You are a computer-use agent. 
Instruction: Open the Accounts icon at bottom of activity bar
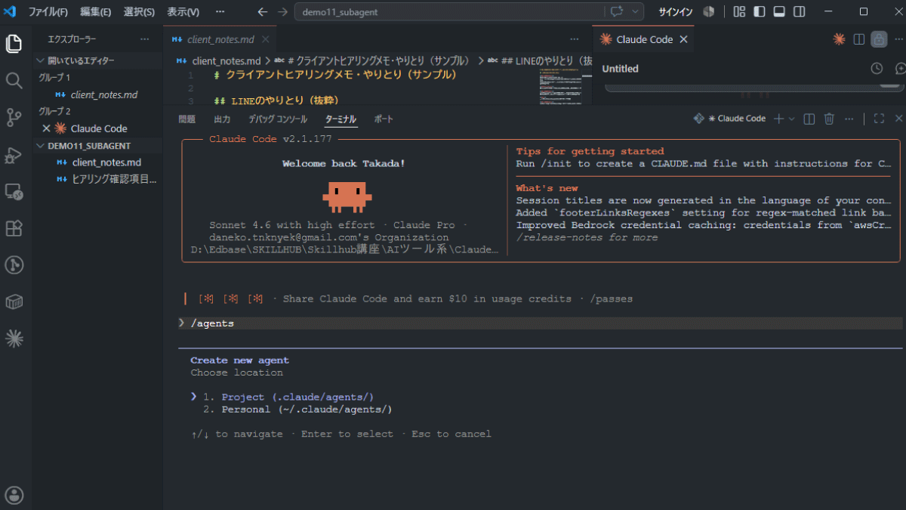click(x=14, y=495)
